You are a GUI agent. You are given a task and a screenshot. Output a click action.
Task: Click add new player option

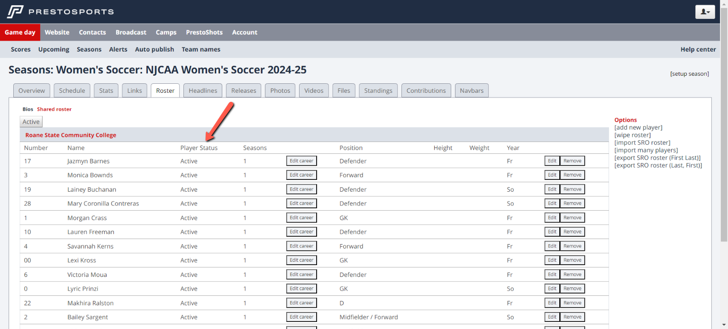click(x=638, y=127)
